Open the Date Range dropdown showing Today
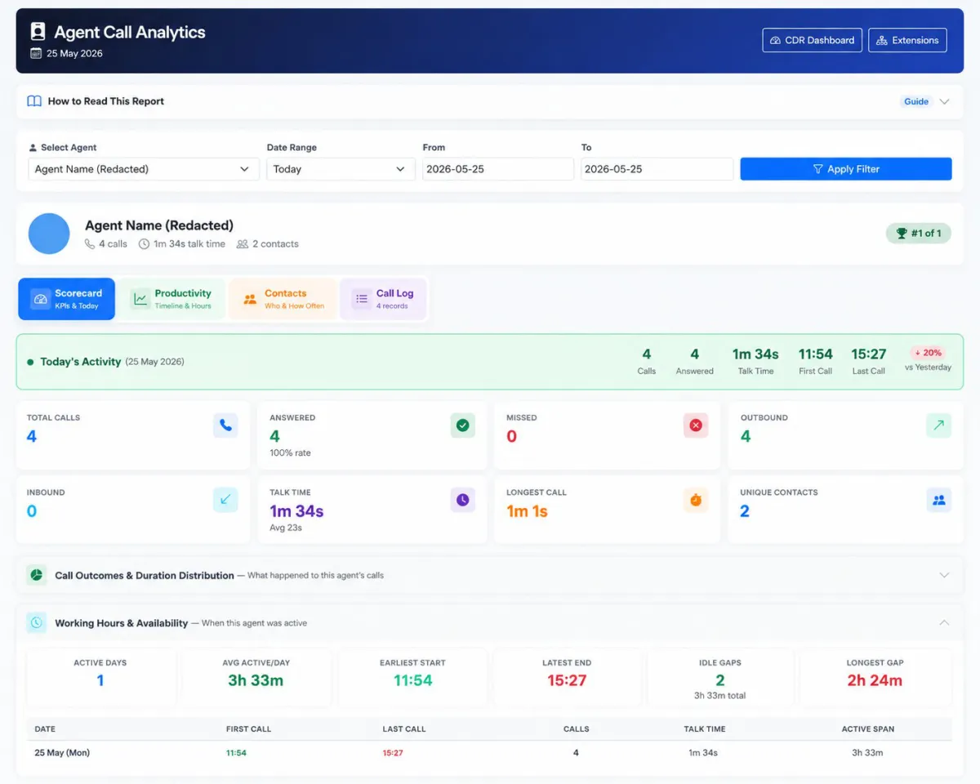The image size is (980, 784). [x=341, y=169]
